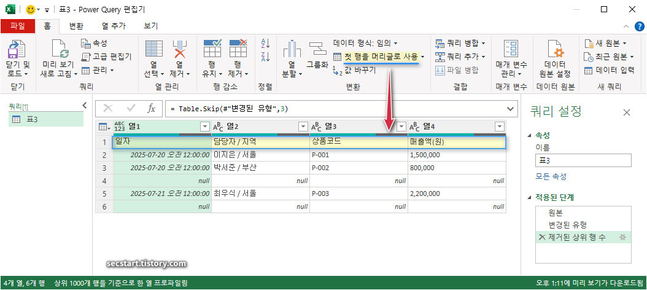Select the 변경된 유형 applied step
The width and height of the screenshot is (647, 290).
[x=583, y=225]
